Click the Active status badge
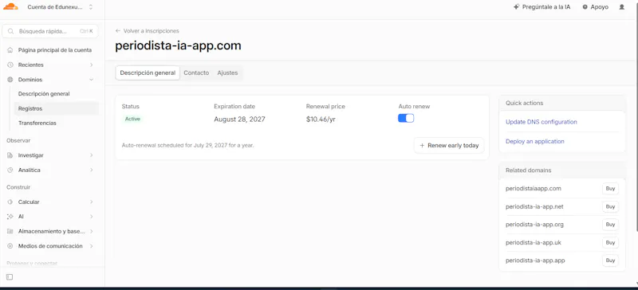Image resolution: width=638 pixels, height=290 pixels. 132,120
